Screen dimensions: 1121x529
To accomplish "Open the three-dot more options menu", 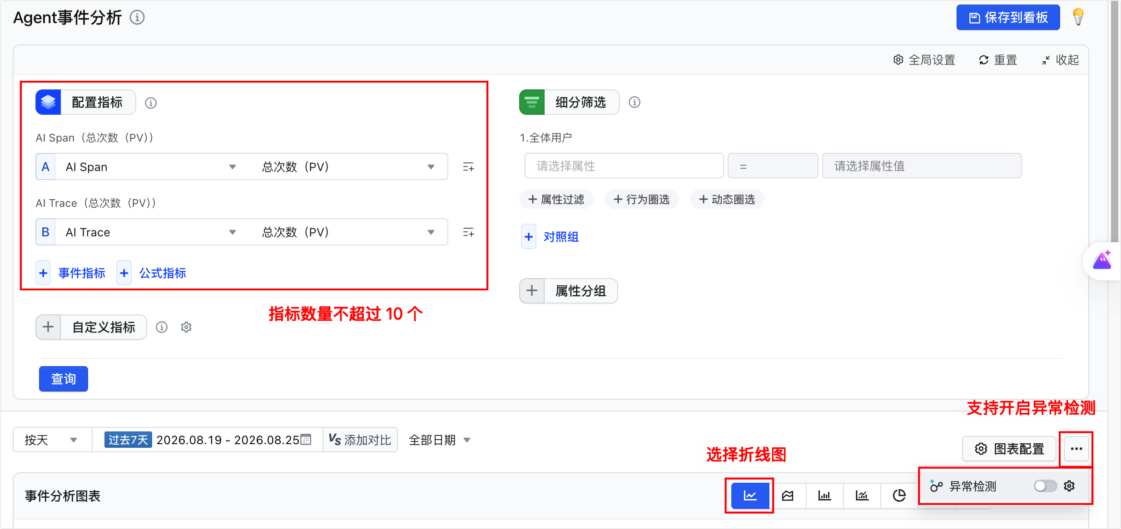I will [1076, 449].
